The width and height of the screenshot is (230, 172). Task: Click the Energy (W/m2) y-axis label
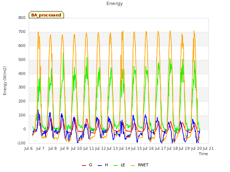point(5,81)
